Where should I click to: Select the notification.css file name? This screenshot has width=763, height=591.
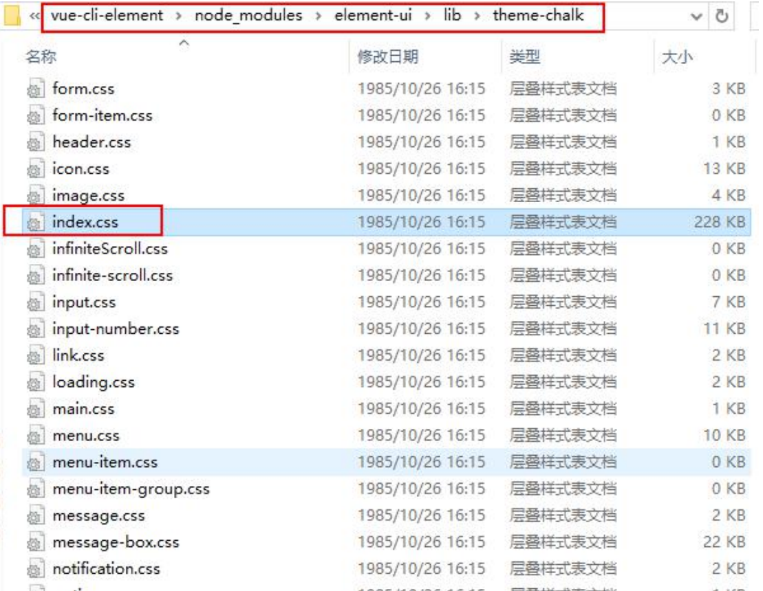click(107, 569)
